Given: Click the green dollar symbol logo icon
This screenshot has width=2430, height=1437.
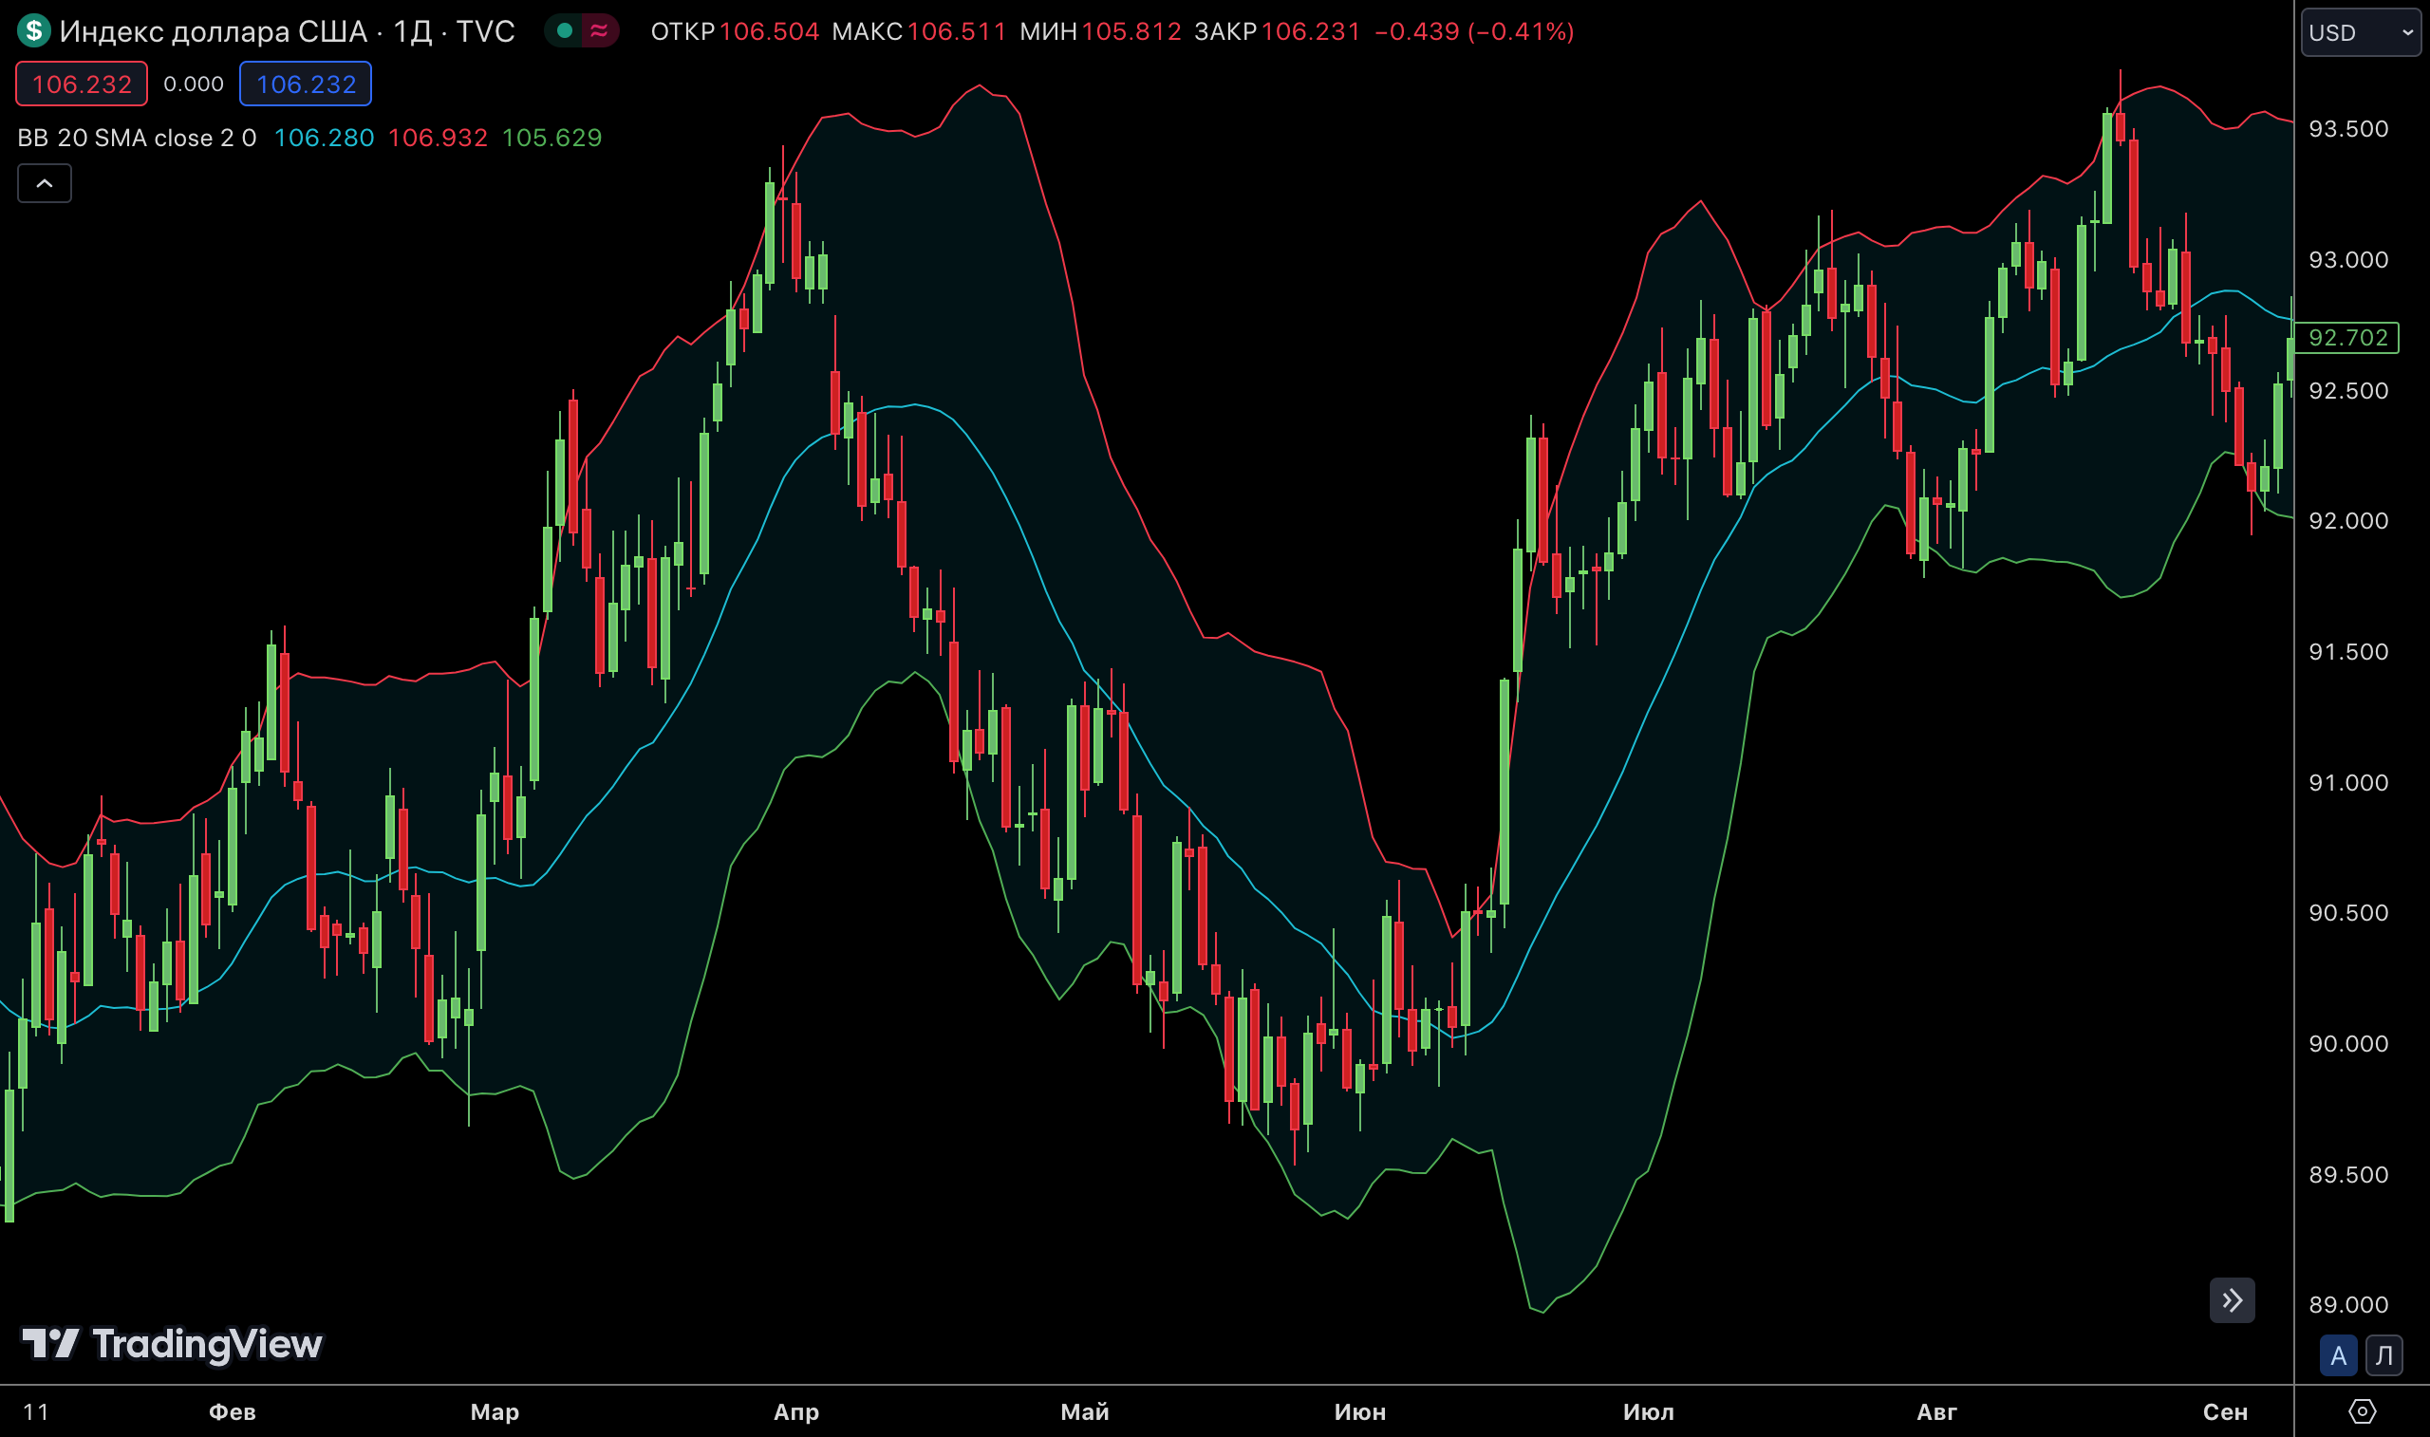Looking at the screenshot, I should point(34,31).
